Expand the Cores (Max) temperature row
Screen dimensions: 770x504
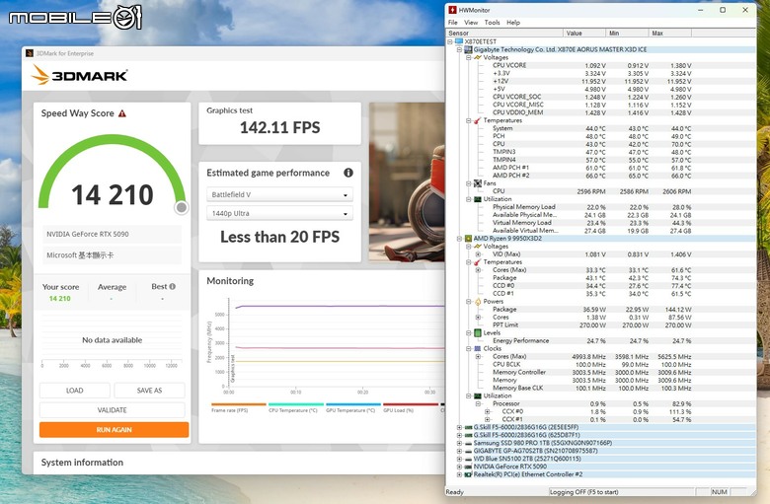pos(478,270)
